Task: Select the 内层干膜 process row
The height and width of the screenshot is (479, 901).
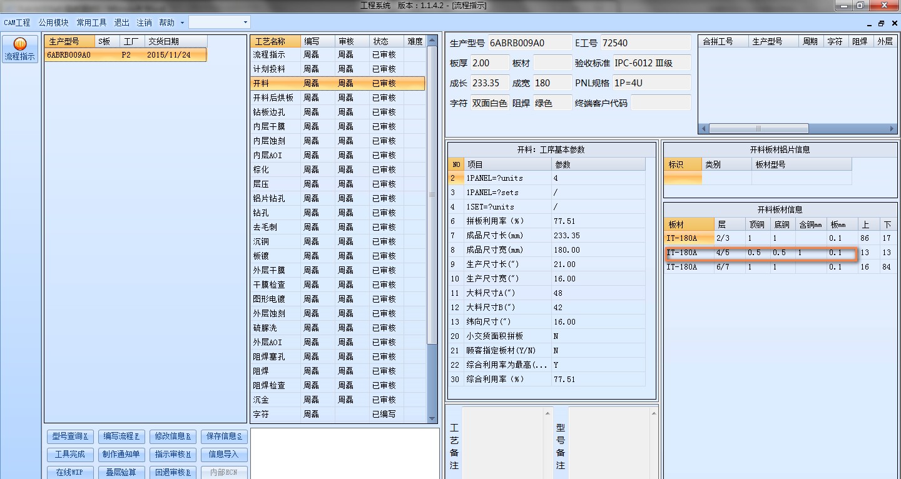Action: point(337,126)
